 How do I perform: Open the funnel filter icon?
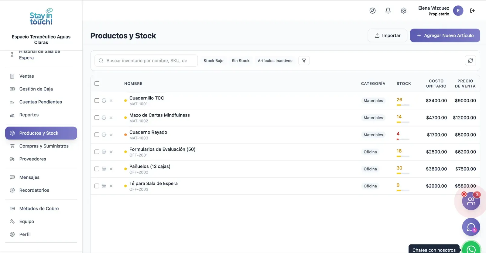pos(304,61)
